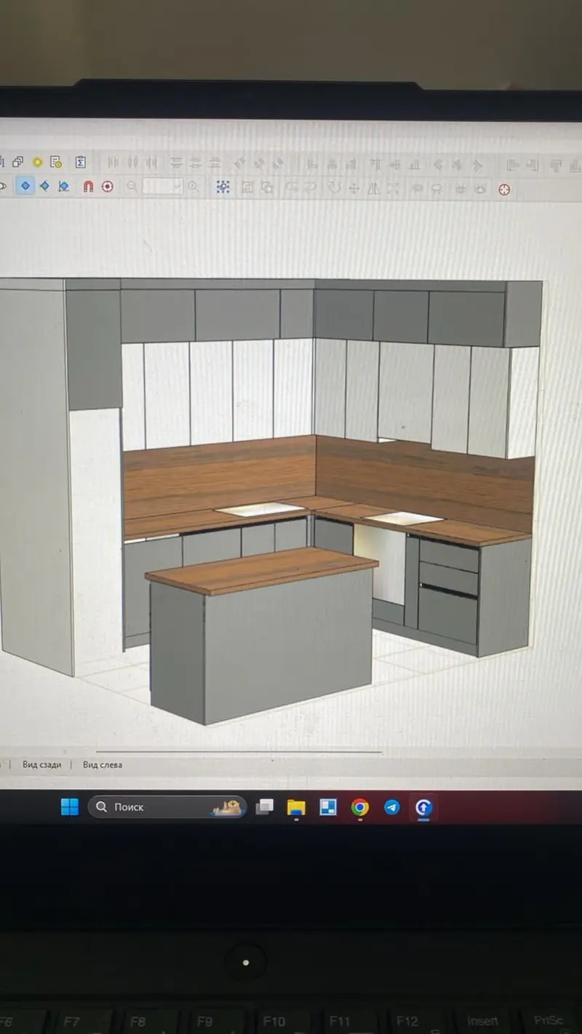
Task: Click the active blue circle app on taskbar
Action: pyautogui.click(x=424, y=808)
